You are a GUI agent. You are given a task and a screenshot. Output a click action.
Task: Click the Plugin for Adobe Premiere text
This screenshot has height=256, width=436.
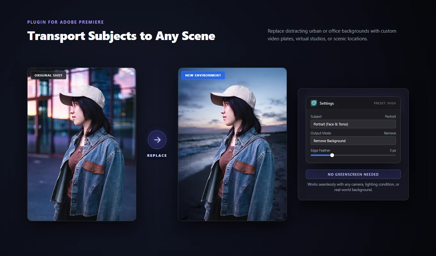65,22
